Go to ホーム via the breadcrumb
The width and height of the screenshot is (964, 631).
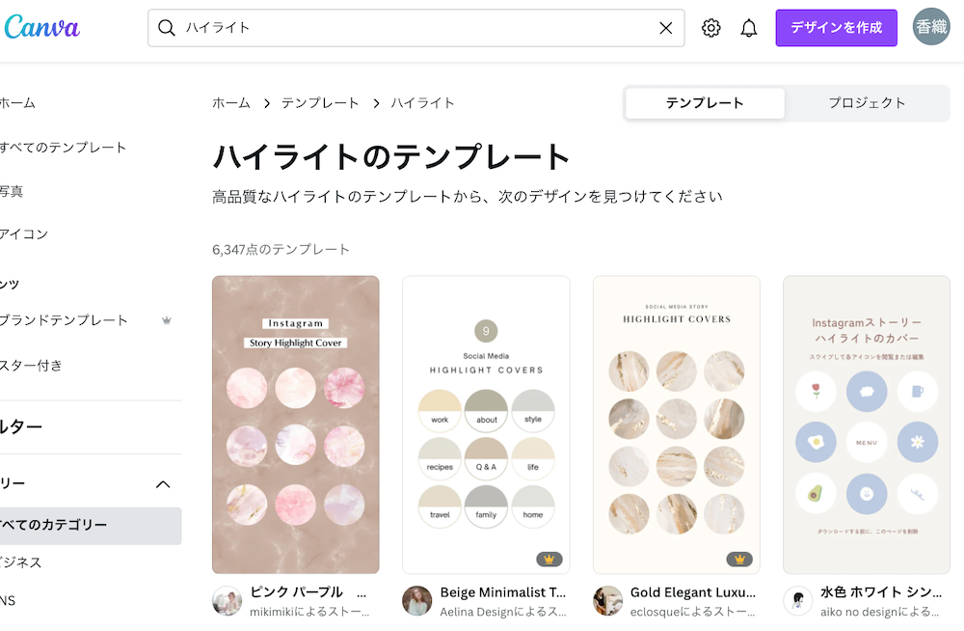[x=230, y=102]
